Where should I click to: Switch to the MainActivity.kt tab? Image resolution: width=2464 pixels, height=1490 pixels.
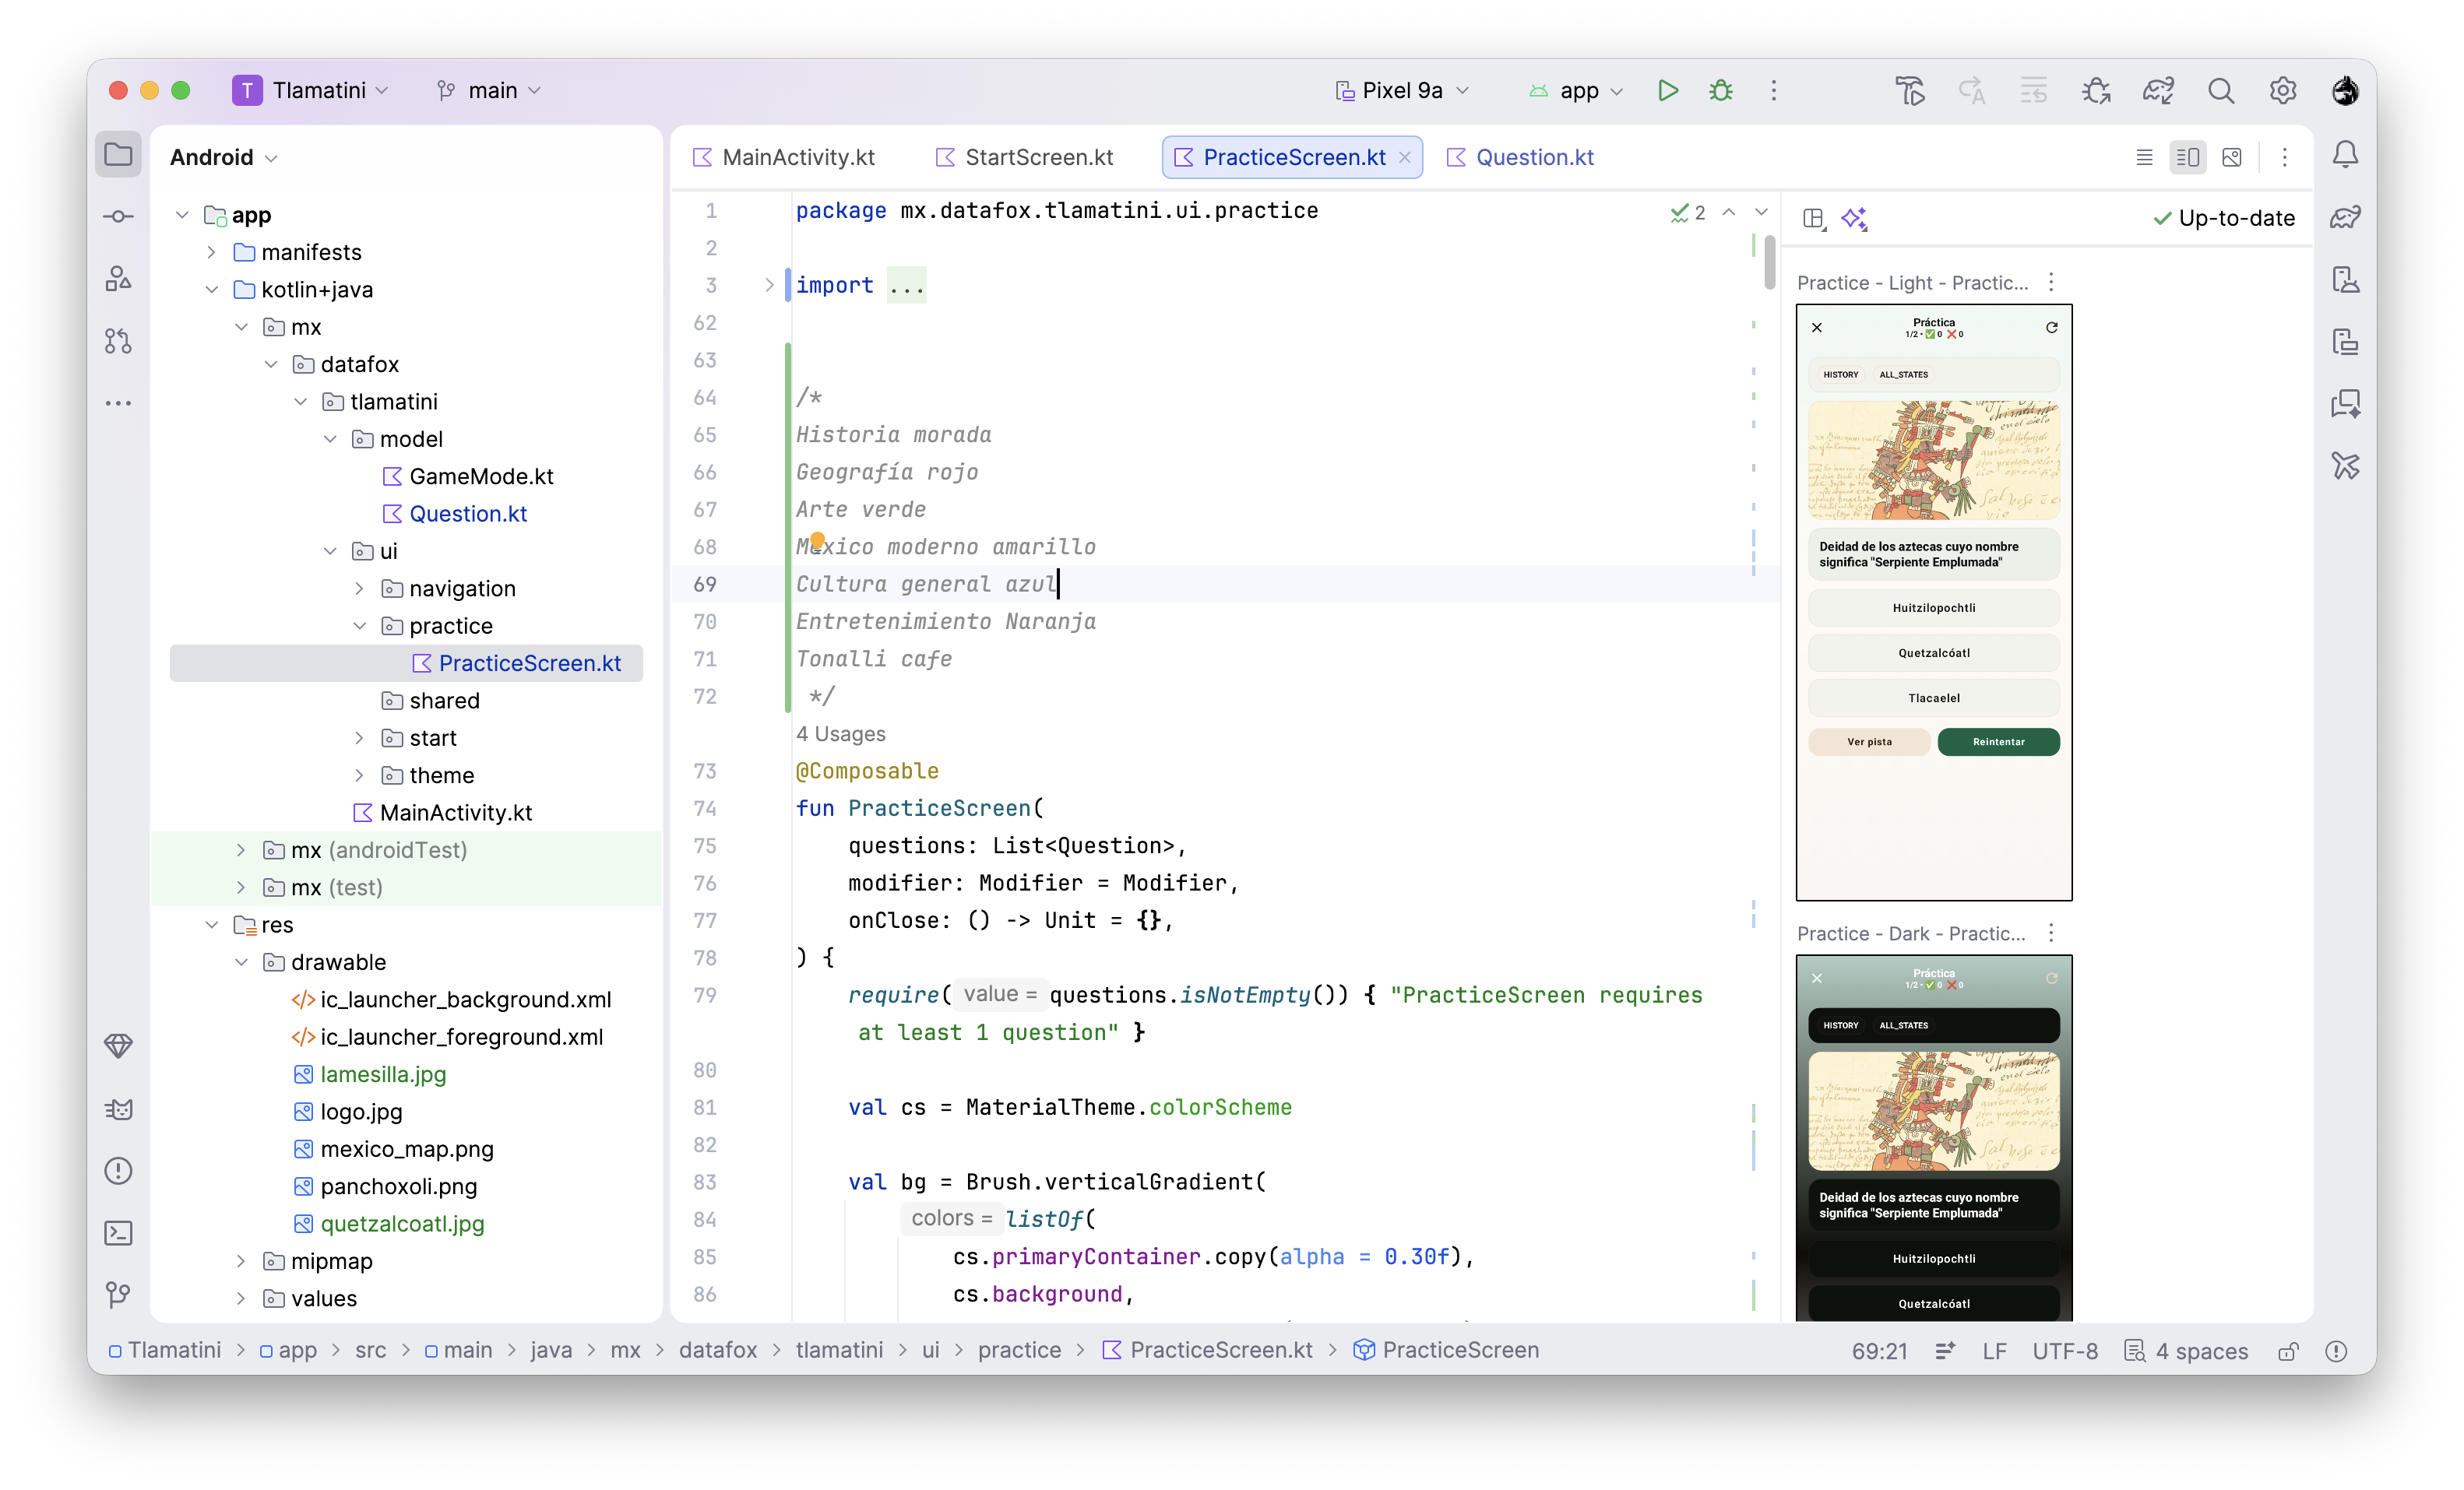797,157
